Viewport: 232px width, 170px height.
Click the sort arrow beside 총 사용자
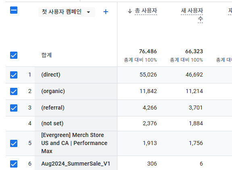(x=130, y=11)
